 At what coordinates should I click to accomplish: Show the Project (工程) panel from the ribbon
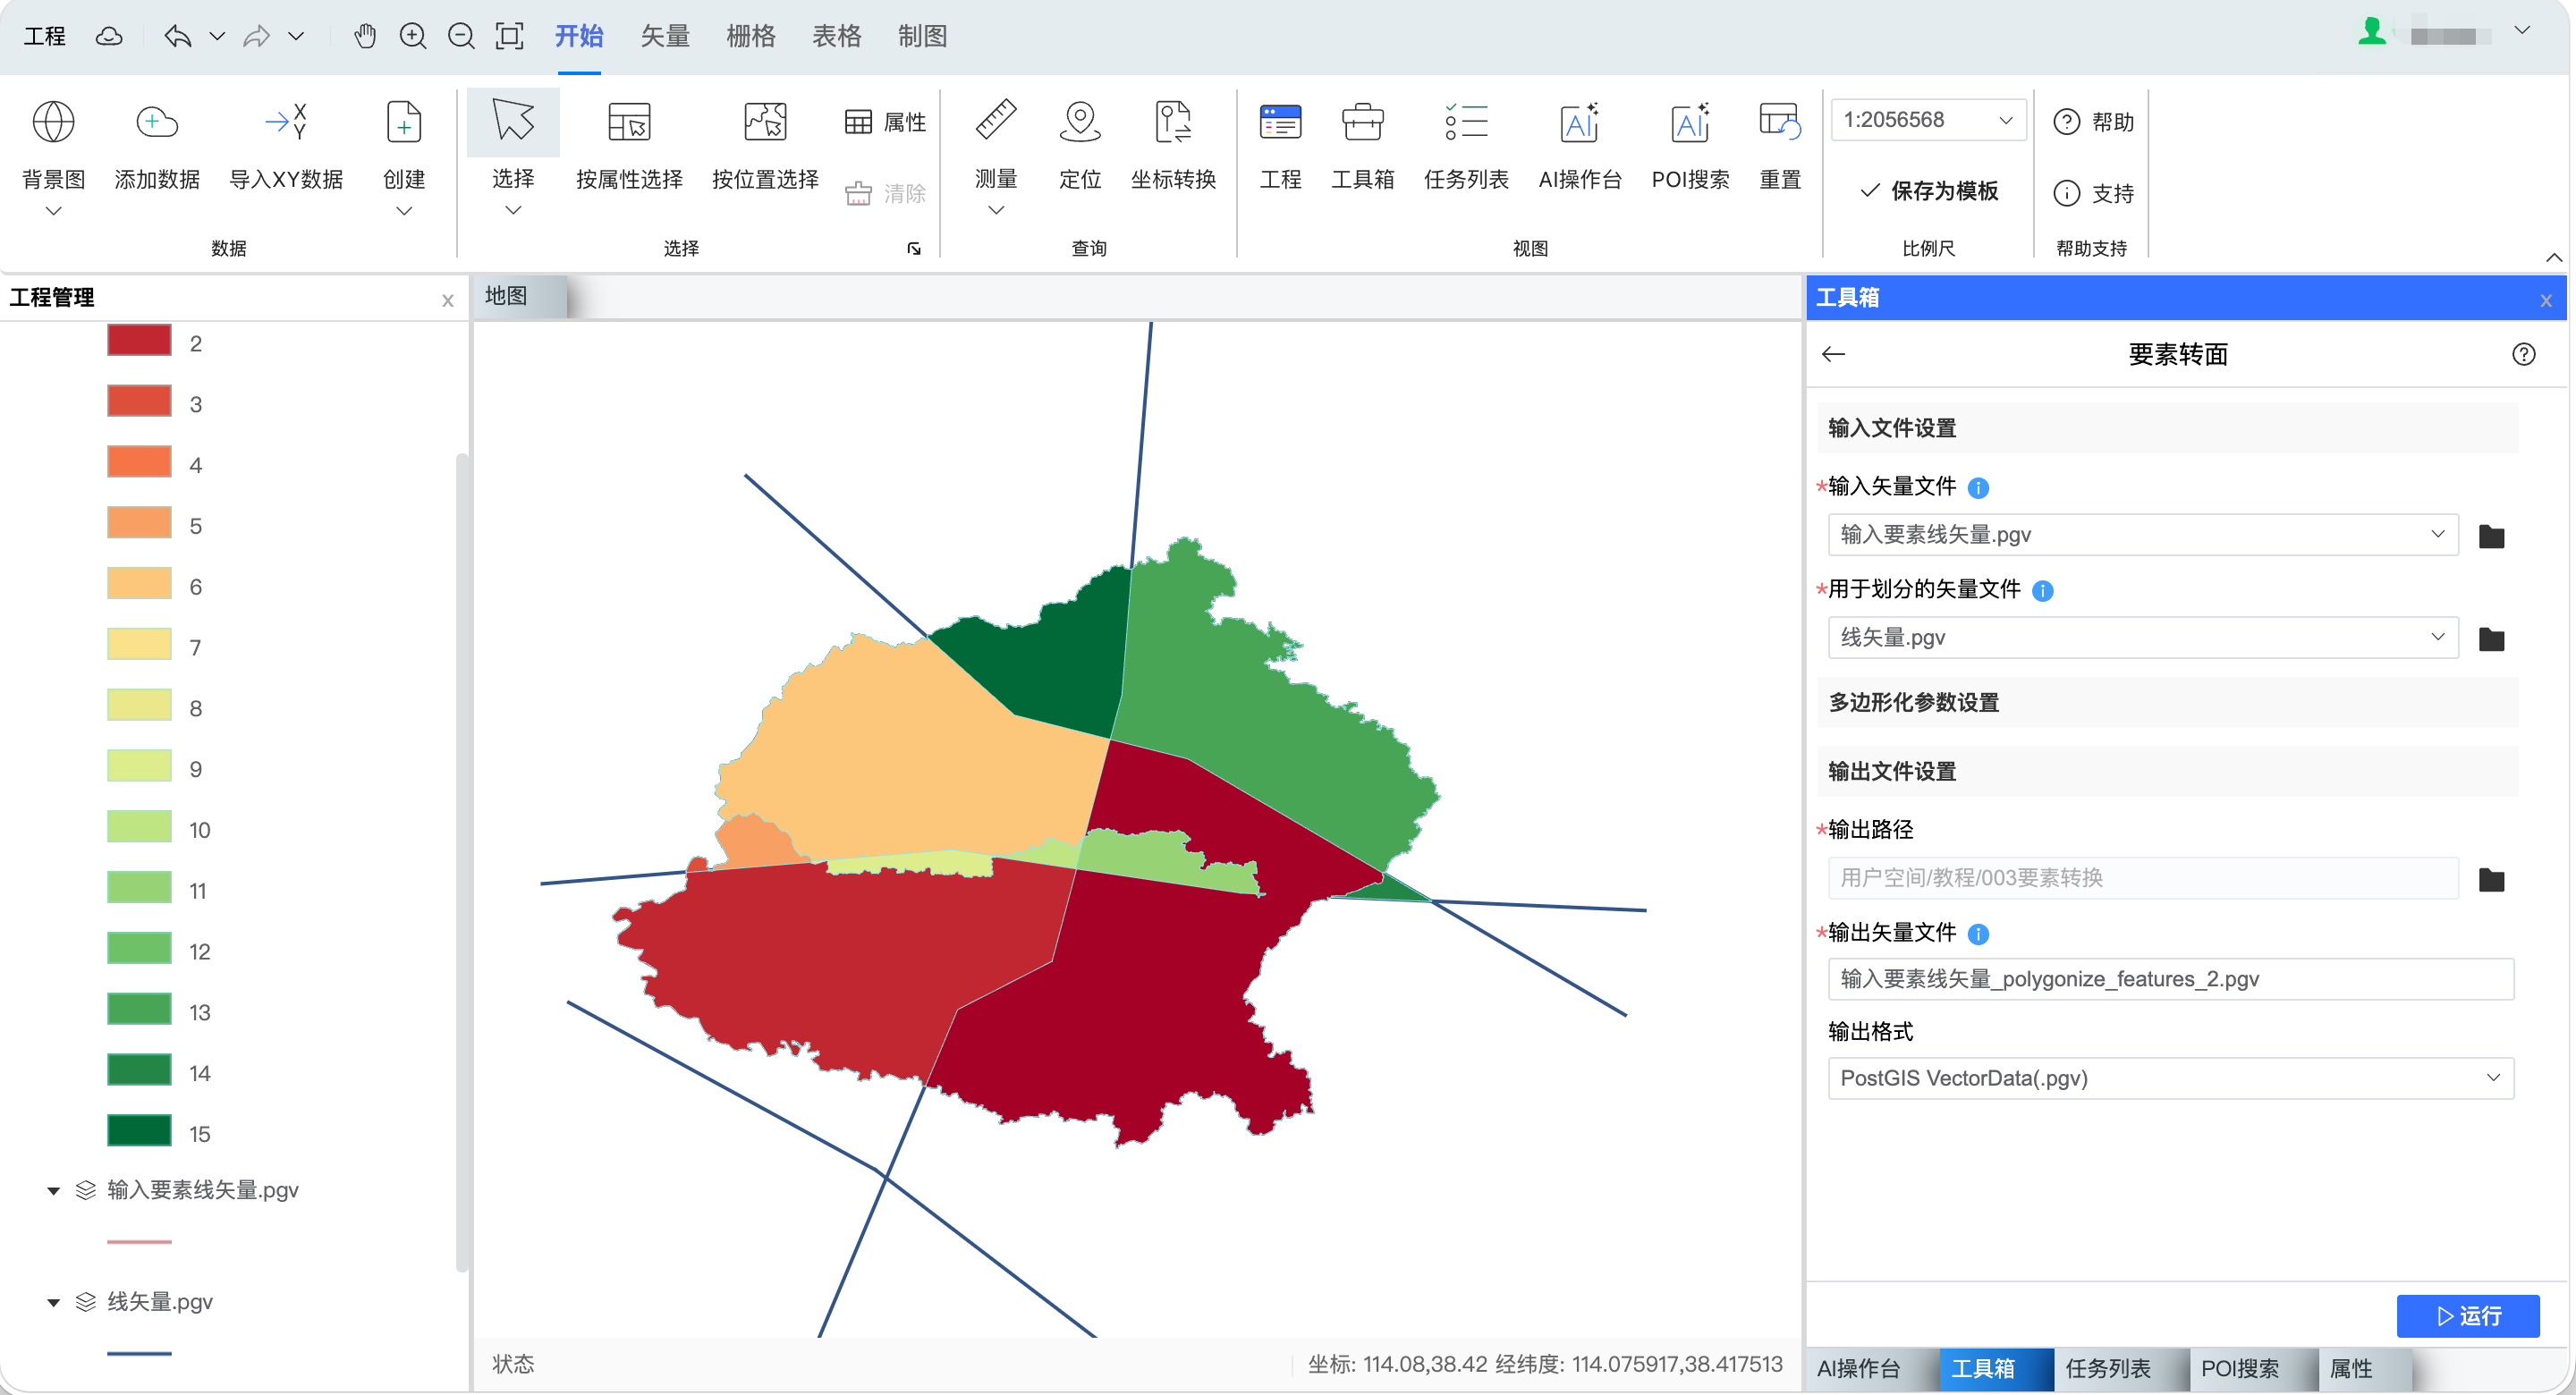pyautogui.click(x=1280, y=123)
